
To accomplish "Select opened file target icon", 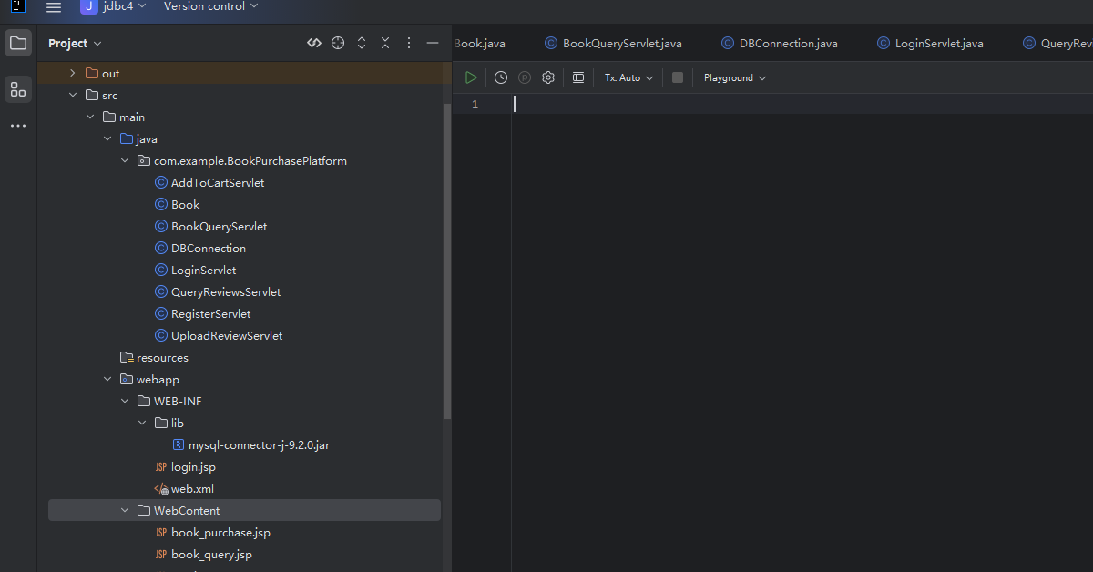I will click(338, 43).
